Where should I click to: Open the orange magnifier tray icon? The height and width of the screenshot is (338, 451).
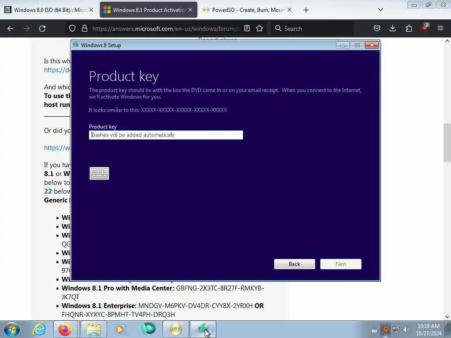[x=385, y=329]
